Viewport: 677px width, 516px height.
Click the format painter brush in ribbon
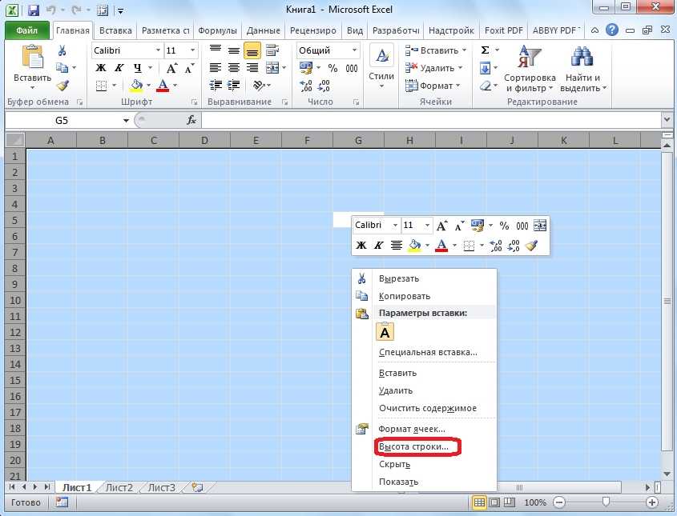[x=62, y=86]
